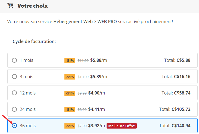Click the Cycle de facturation label
199x134 pixels.
click(x=34, y=41)
